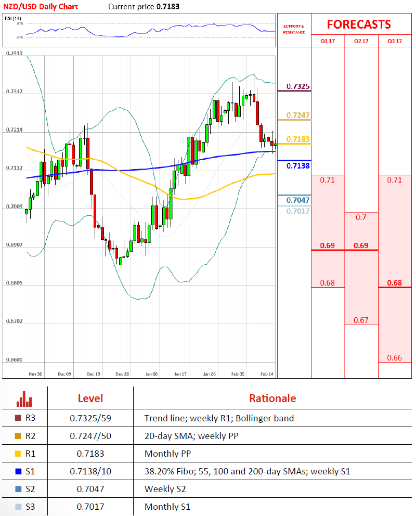Click the NZD/USD Daily Chart title
416x516 pixels.
(x=41, y=7)
